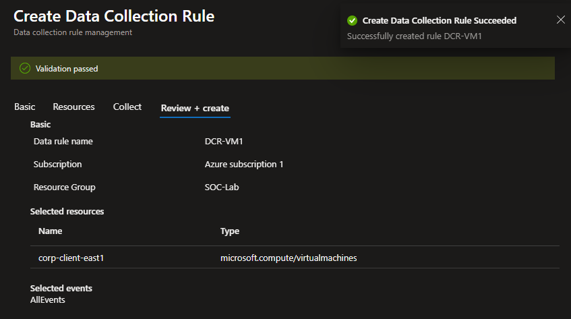
Task: Go to the Collect tab
Action: [x=127, y=107]
